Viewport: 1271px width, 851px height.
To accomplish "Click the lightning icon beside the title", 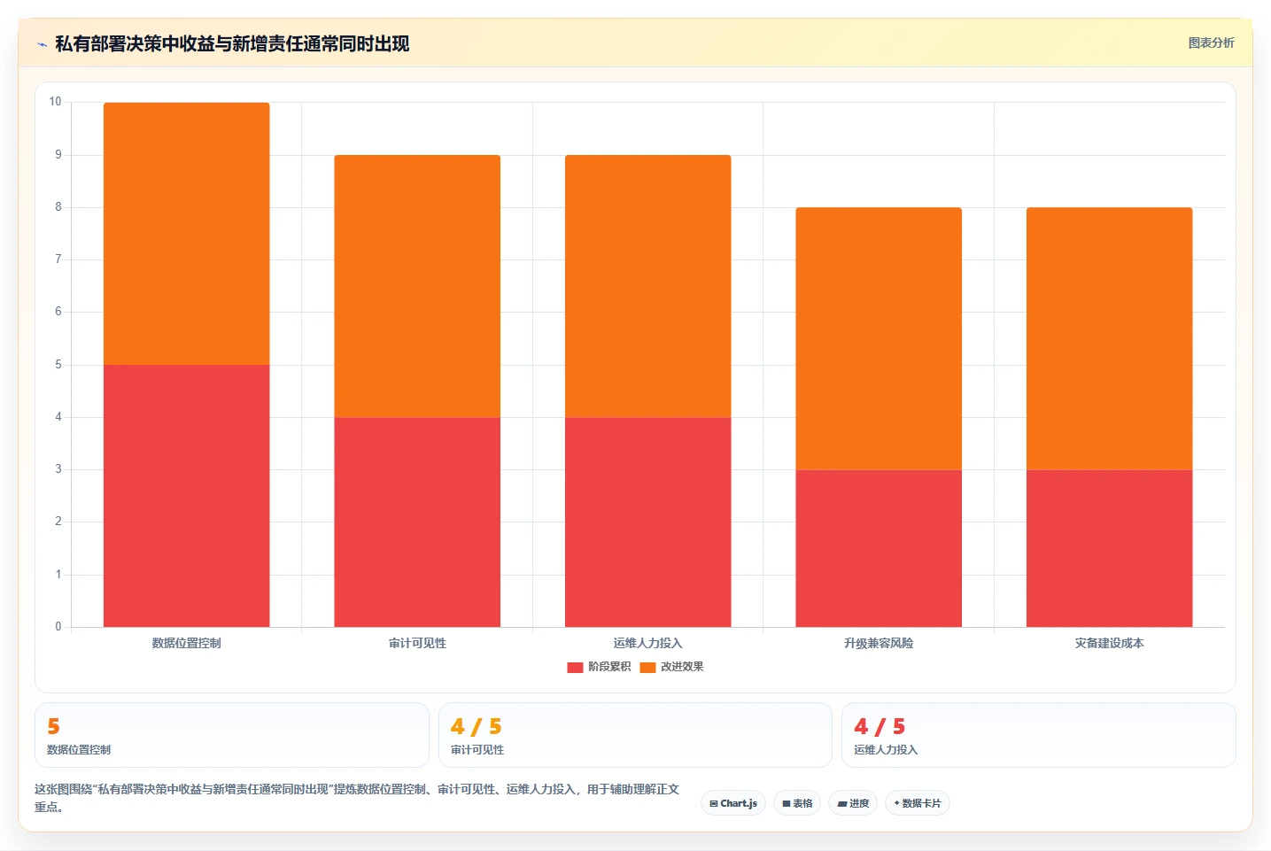I will [x=42, y=44].
